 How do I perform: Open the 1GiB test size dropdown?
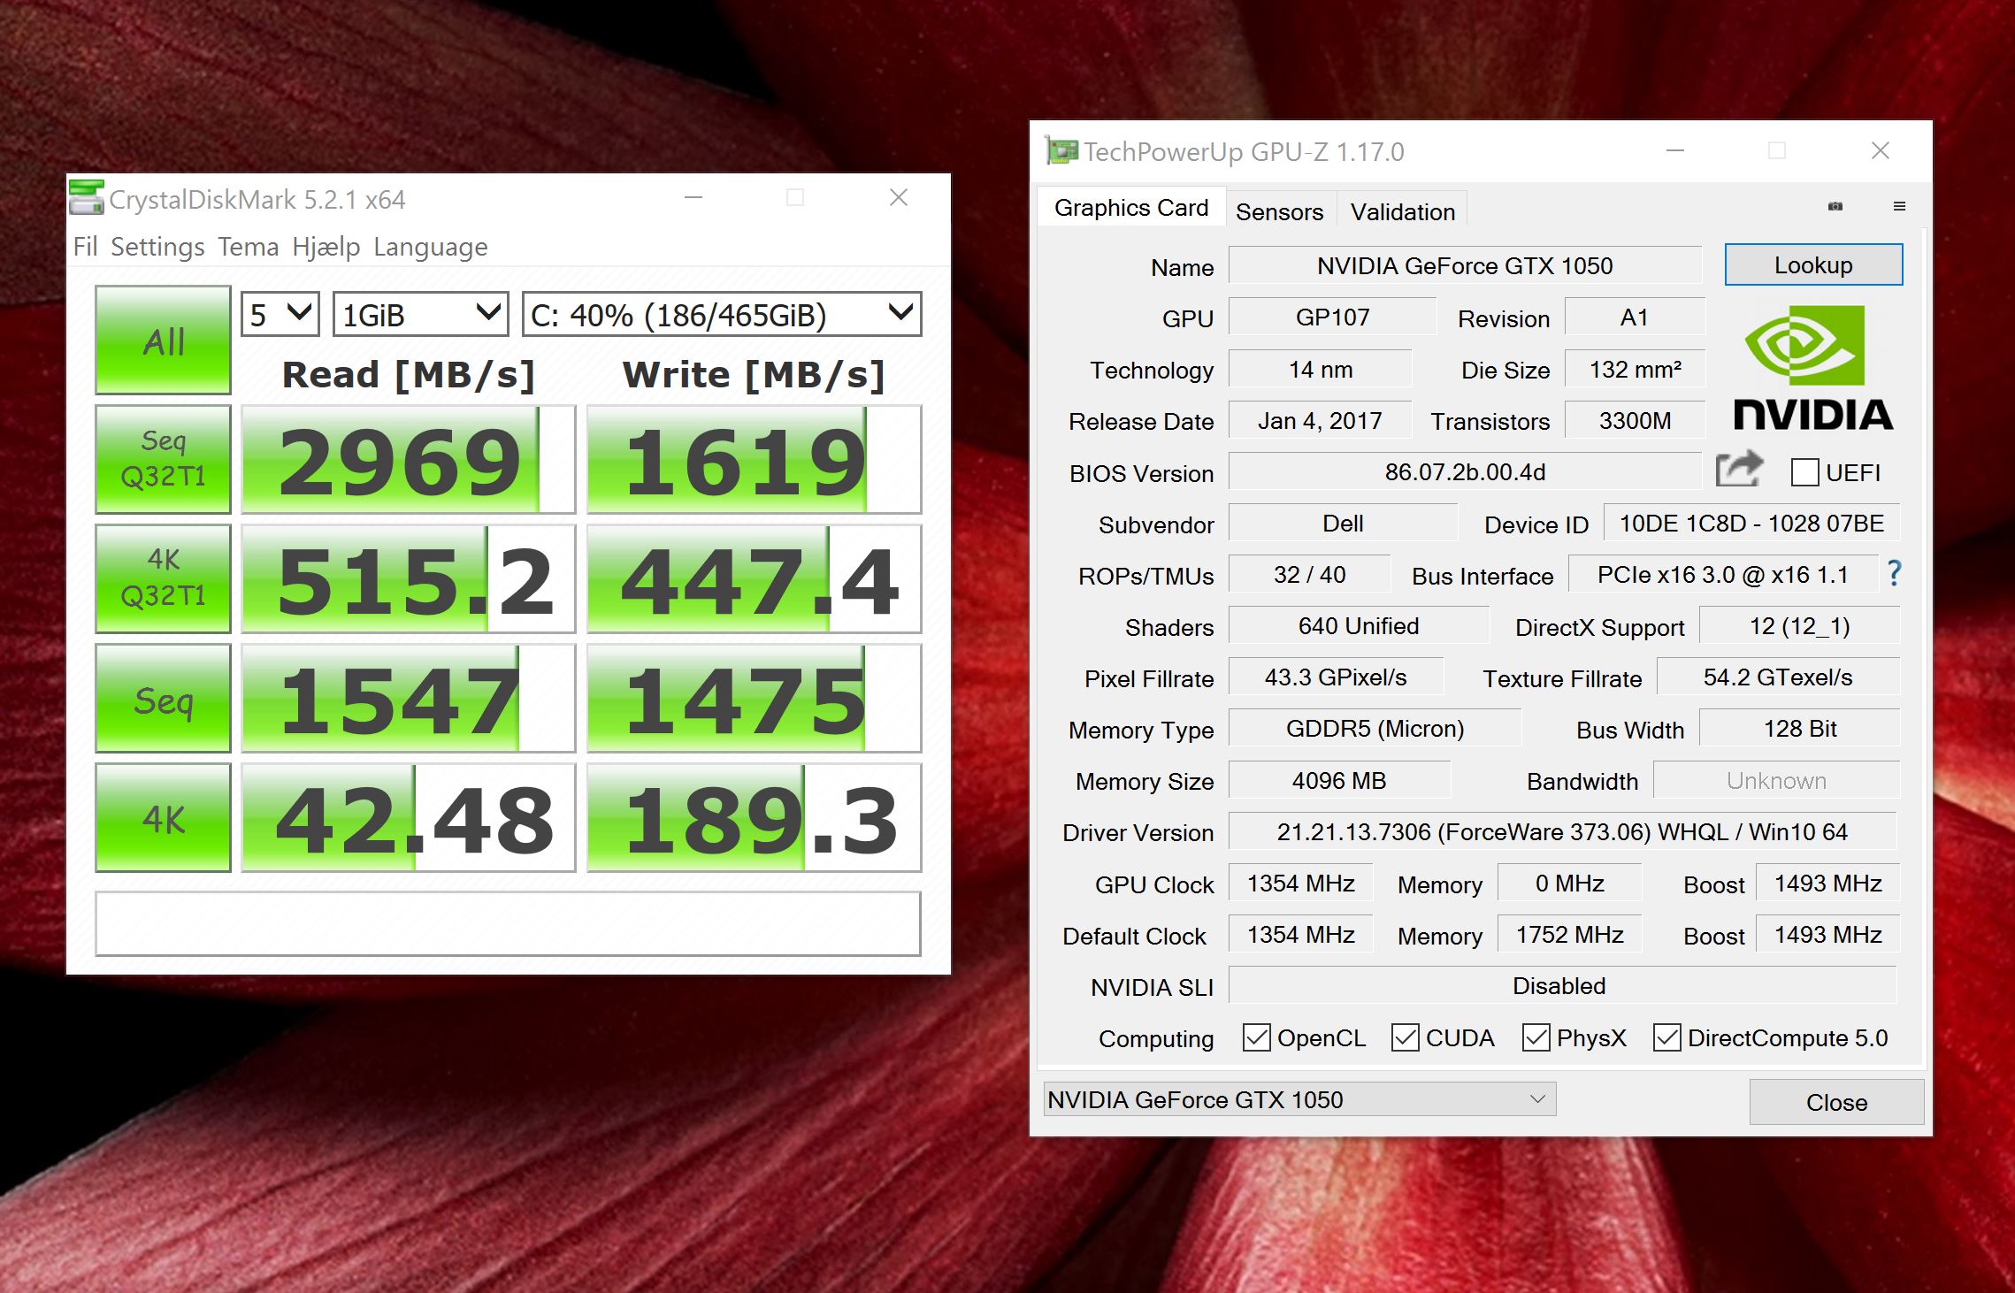pos(421,314)
